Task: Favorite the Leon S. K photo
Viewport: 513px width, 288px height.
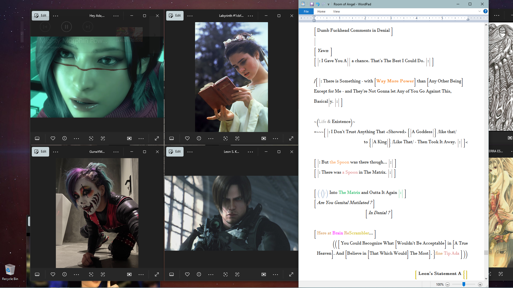Action: coord(187,274)
